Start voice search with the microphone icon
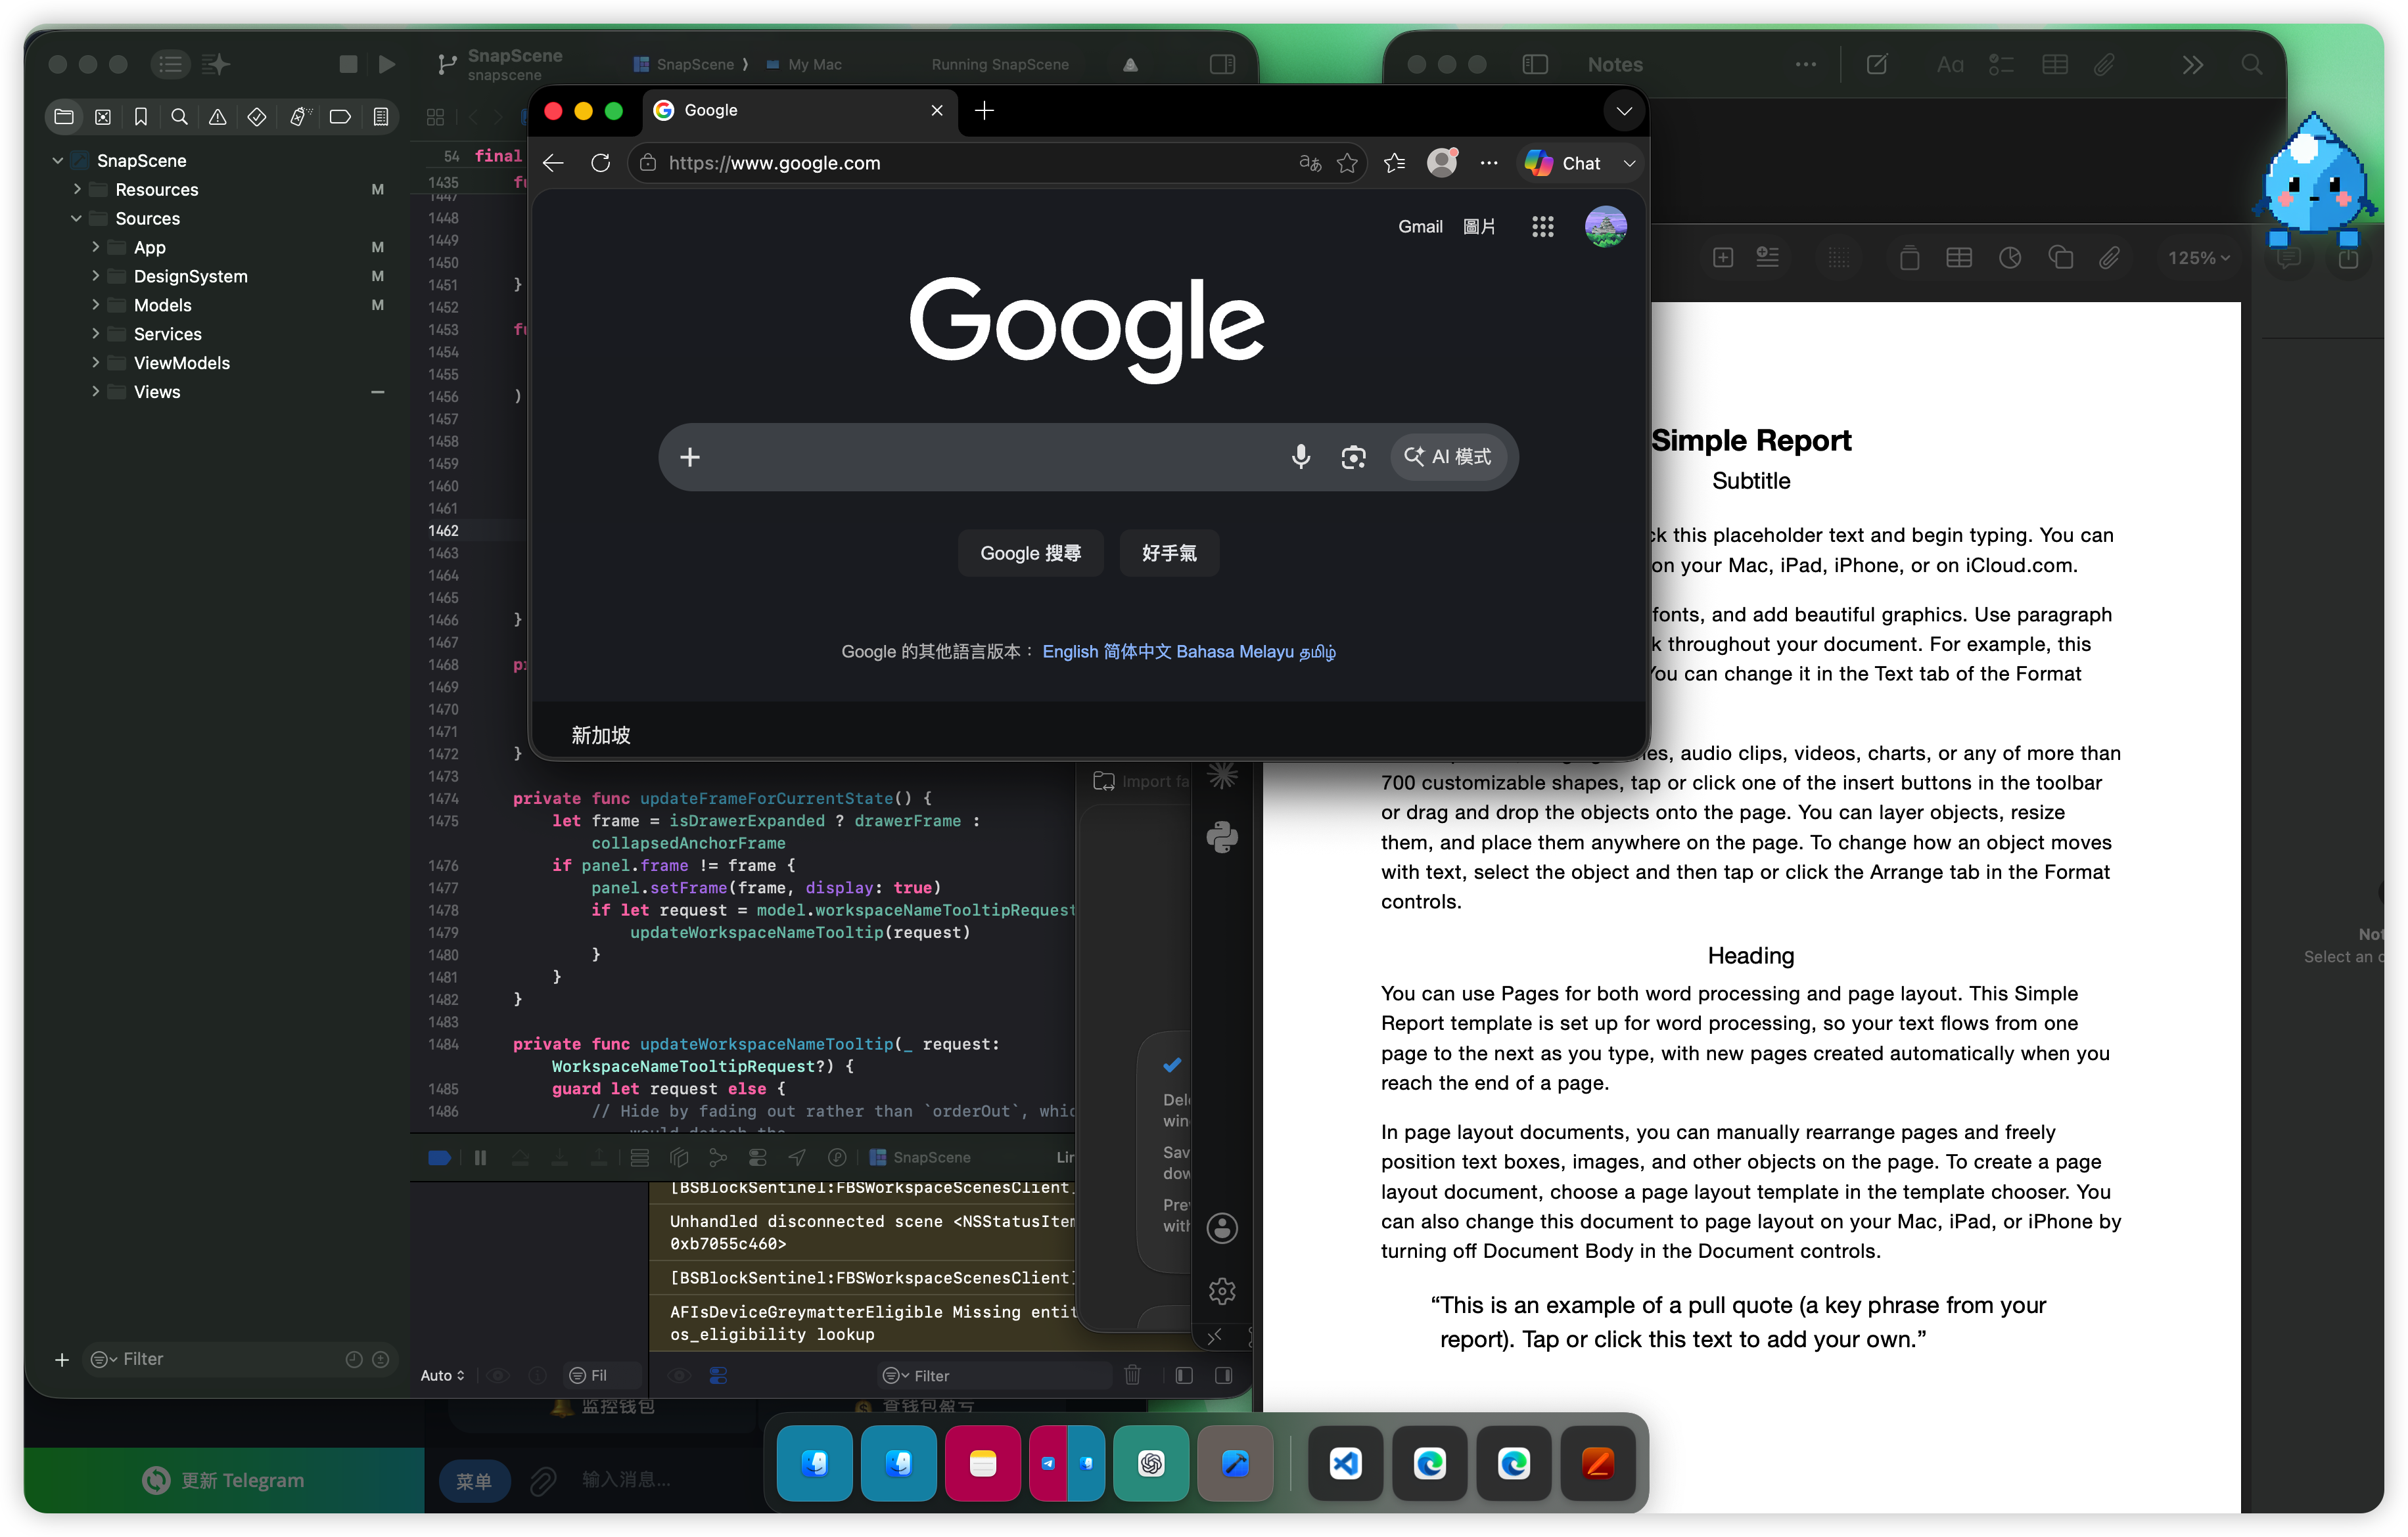The height and width of the screenshot is (1537, 2408). pos(1301,457)
